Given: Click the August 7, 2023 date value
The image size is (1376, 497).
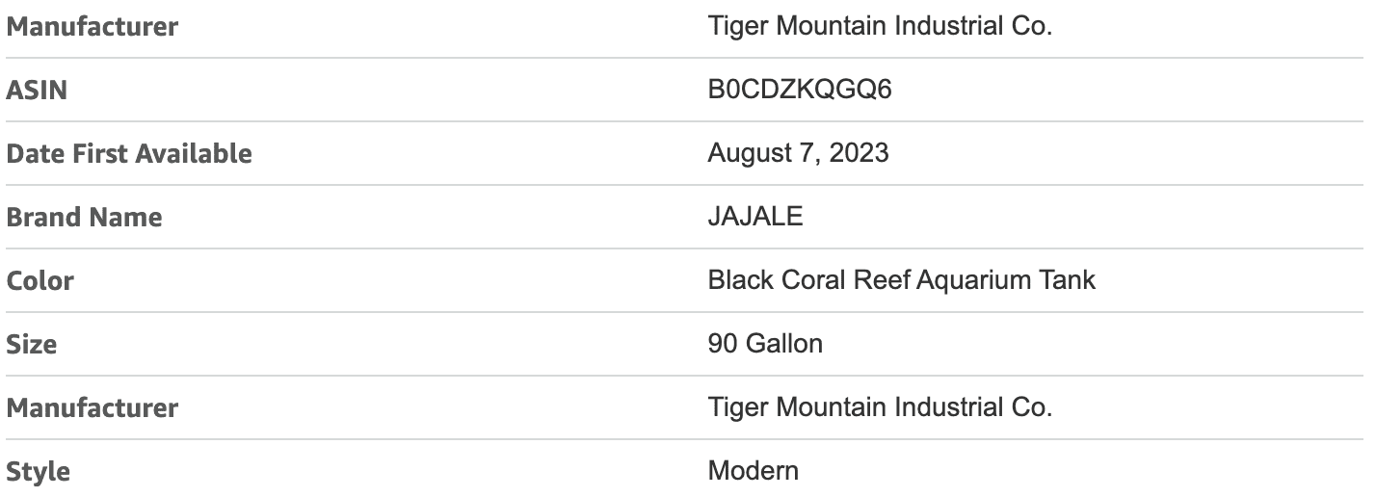Looking at the screenshot, I should tap(798, 153).
